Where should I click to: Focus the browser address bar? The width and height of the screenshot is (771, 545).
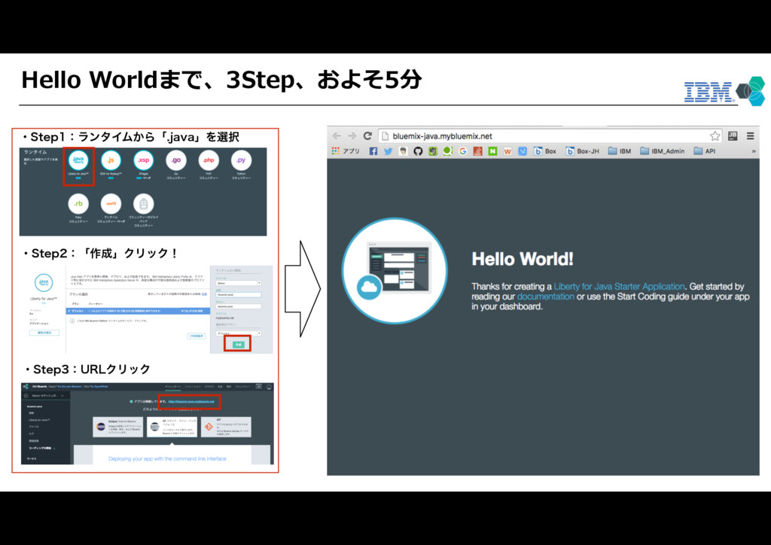coord(550,136)
